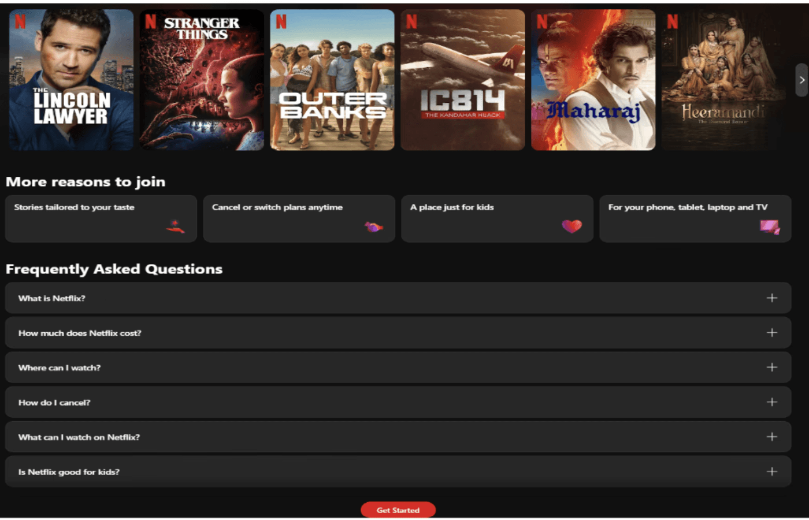Expand 'What can I watch on Netflix?' question
Viewport: 809px width, 520px height.
(398, 437)
